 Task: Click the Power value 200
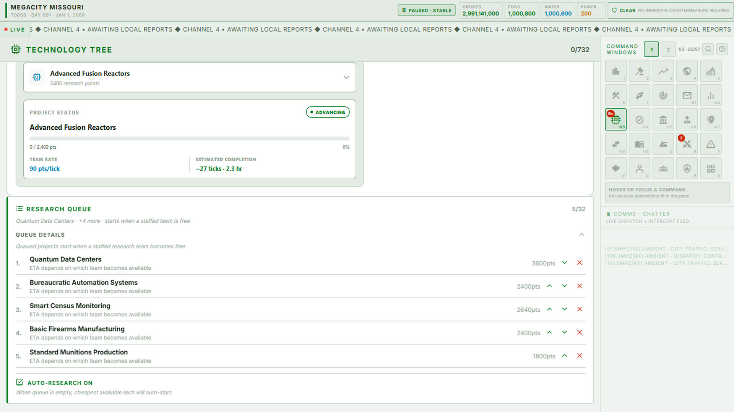pyautogui.click(x=586, y=14)
